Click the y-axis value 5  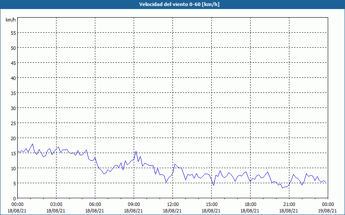click(15, 184)
